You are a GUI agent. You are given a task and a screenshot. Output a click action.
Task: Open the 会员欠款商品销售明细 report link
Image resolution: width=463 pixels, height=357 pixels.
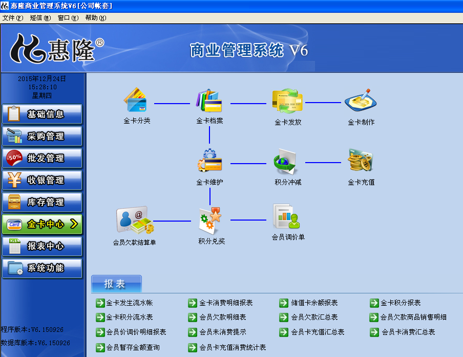click(x=413, y=318)
